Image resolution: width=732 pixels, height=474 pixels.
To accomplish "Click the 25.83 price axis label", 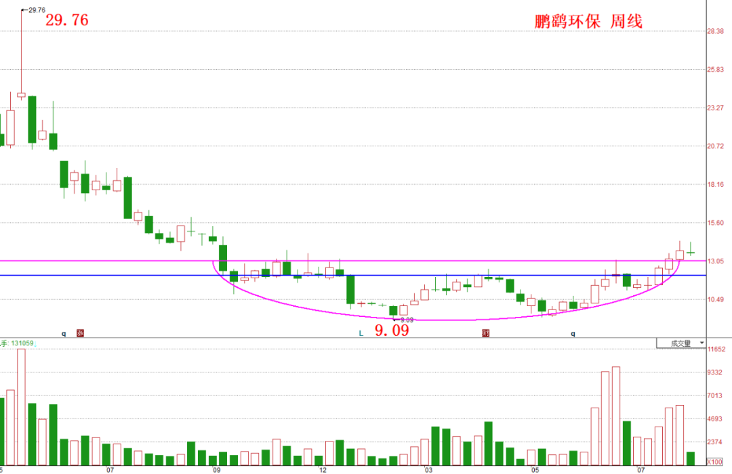I will [715, 70].
